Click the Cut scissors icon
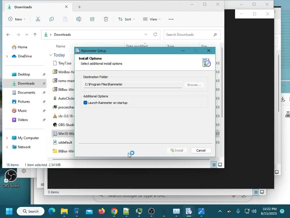The width and height of the screenshot is (290, 218). (38, 19)
